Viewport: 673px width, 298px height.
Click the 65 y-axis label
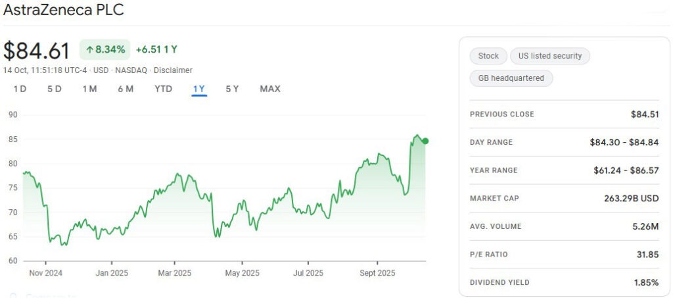coord(13,236)
